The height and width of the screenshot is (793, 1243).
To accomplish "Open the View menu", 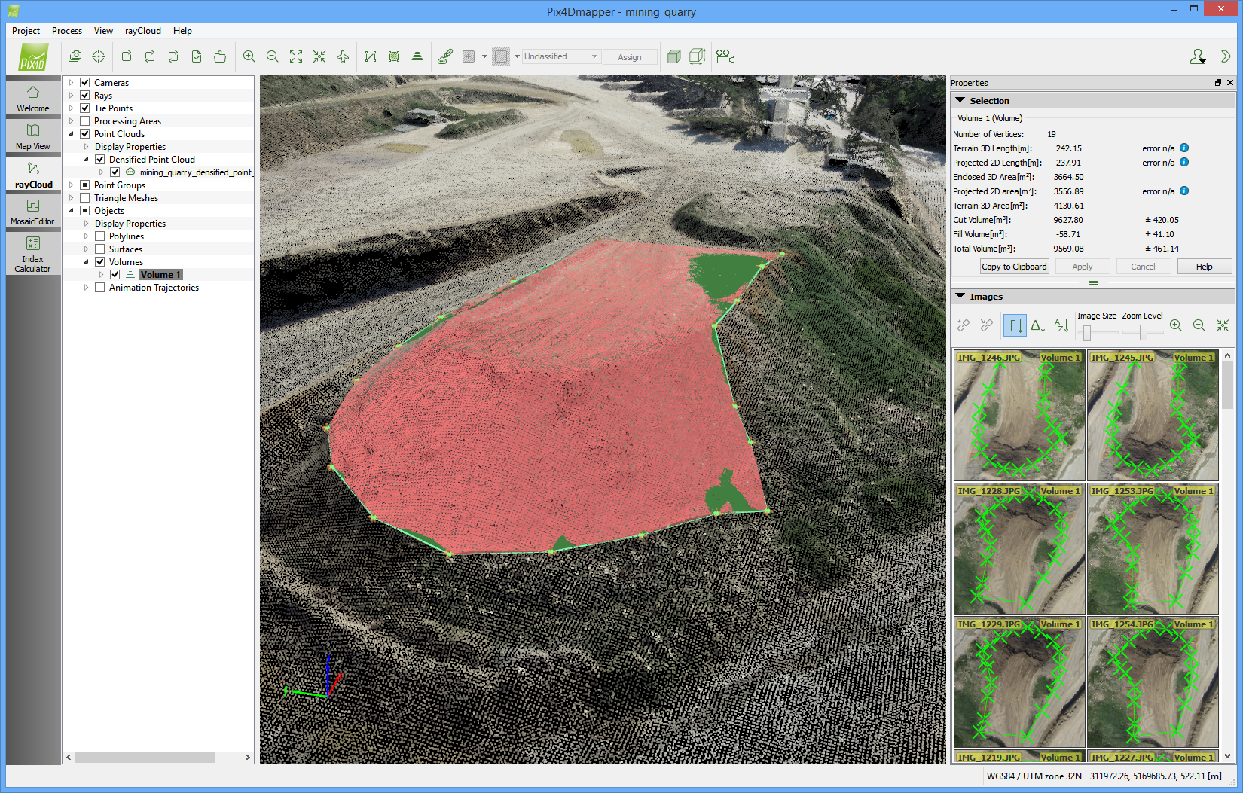I will pos(103,31).
